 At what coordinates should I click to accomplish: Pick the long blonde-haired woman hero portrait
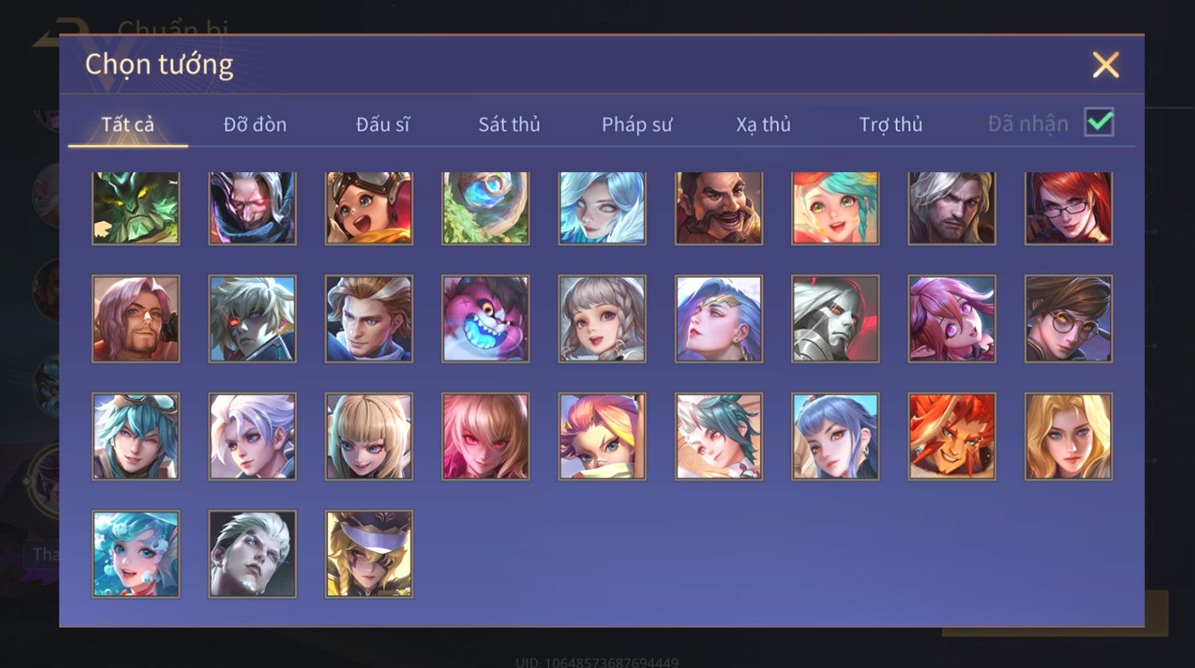[x=1068, y=436]
